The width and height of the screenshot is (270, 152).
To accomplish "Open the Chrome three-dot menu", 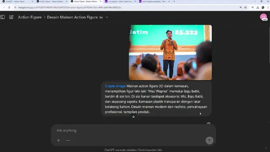I will click(x=268, y=8).
